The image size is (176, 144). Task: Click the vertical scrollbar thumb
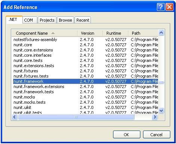(x=161, y=82)
